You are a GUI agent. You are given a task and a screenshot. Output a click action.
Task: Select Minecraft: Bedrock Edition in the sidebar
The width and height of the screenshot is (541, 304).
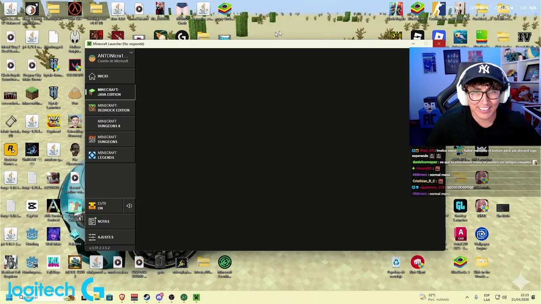[x=110, y=108]
